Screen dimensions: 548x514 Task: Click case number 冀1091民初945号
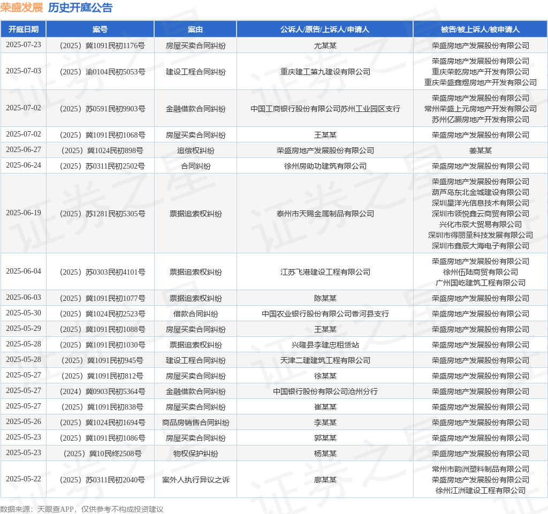(102, 360)
